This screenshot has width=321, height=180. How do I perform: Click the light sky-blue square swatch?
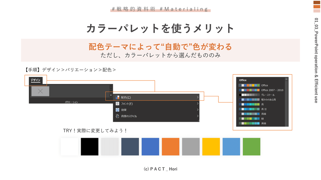(x=231, y=147)
